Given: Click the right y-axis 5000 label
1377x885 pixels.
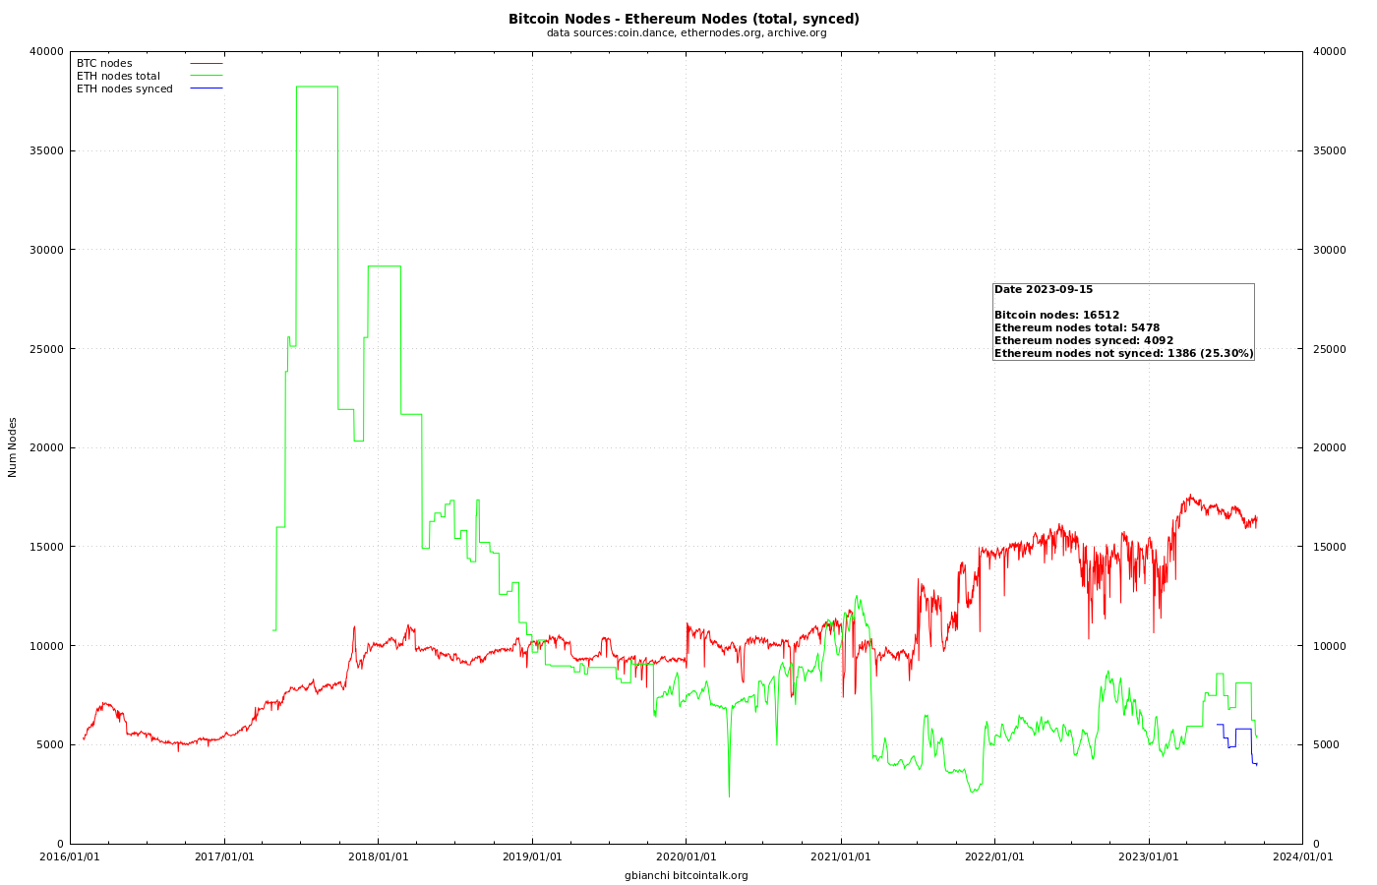Looking at the screenshot, I should coord(1325,744).
